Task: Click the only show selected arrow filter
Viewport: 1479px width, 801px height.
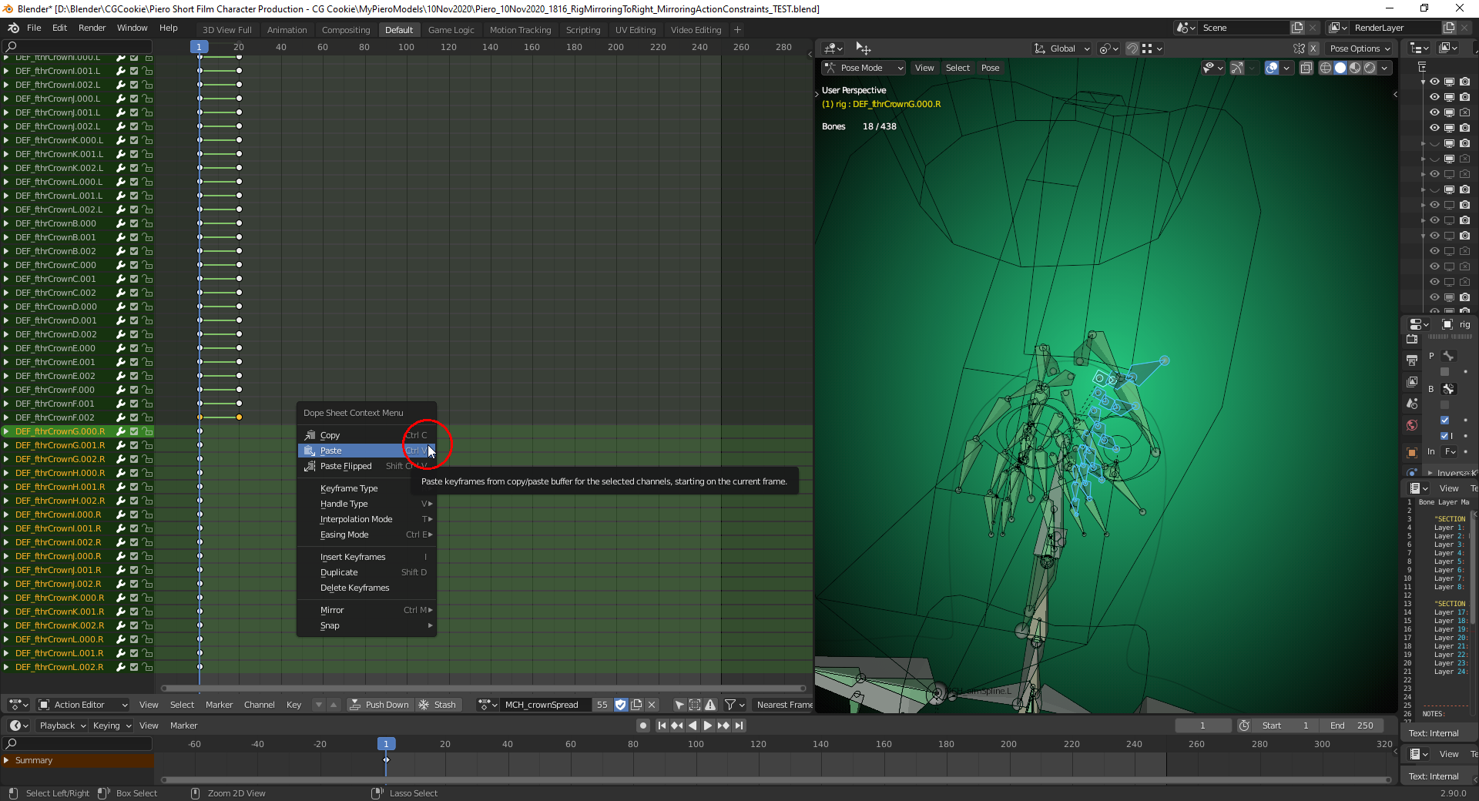Action: click(x=679, y=705)
